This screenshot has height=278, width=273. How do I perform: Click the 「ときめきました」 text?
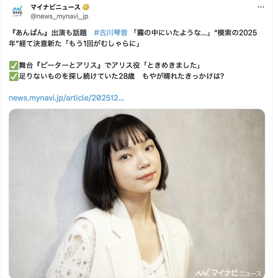click(172, 65)
